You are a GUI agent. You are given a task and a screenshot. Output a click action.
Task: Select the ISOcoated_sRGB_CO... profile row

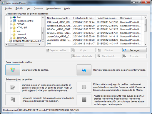(95, 22)
